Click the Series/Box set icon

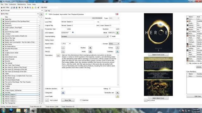(x=117, y=93)
